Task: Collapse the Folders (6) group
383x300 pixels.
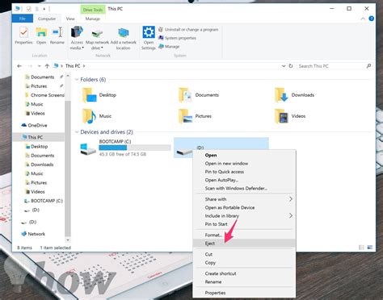Action: (77, 79)
